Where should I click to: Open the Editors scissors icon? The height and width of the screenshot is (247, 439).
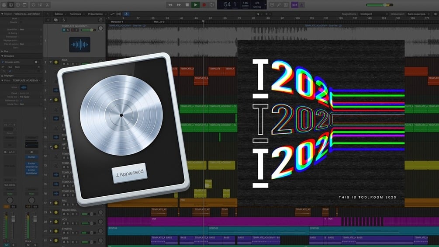tap(47, 5)
